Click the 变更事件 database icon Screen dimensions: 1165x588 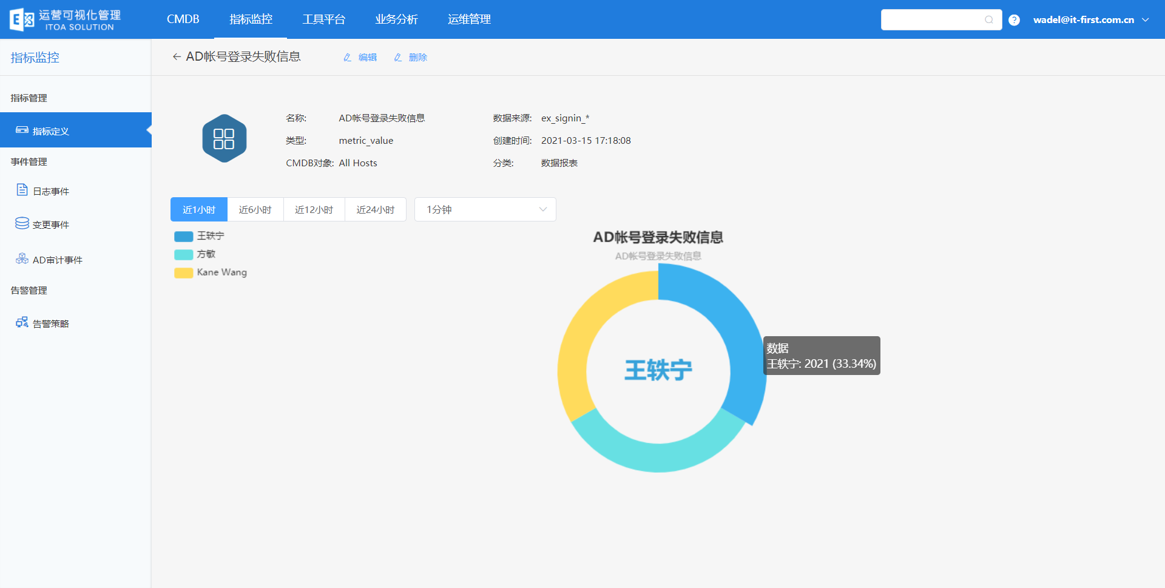point(22,223)
